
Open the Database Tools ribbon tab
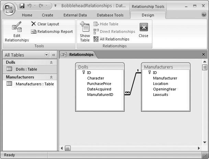(x=110, y=15)
